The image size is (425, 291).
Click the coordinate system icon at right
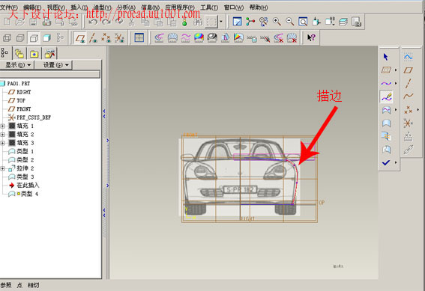(409, 123)
